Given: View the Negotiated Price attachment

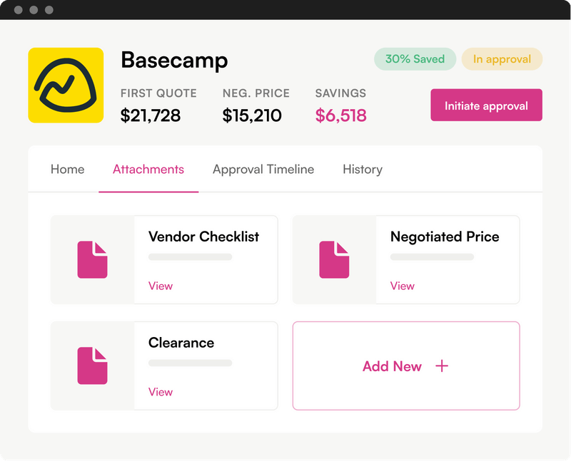Looking at the screenshot, I should point(403,286).
